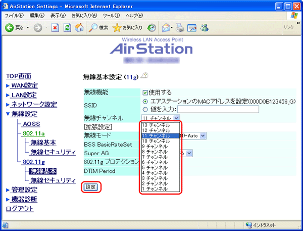This screenshot has width=303, height=231.
Task: Click the Windows flag logo
Action: click(x=294, y=16)
